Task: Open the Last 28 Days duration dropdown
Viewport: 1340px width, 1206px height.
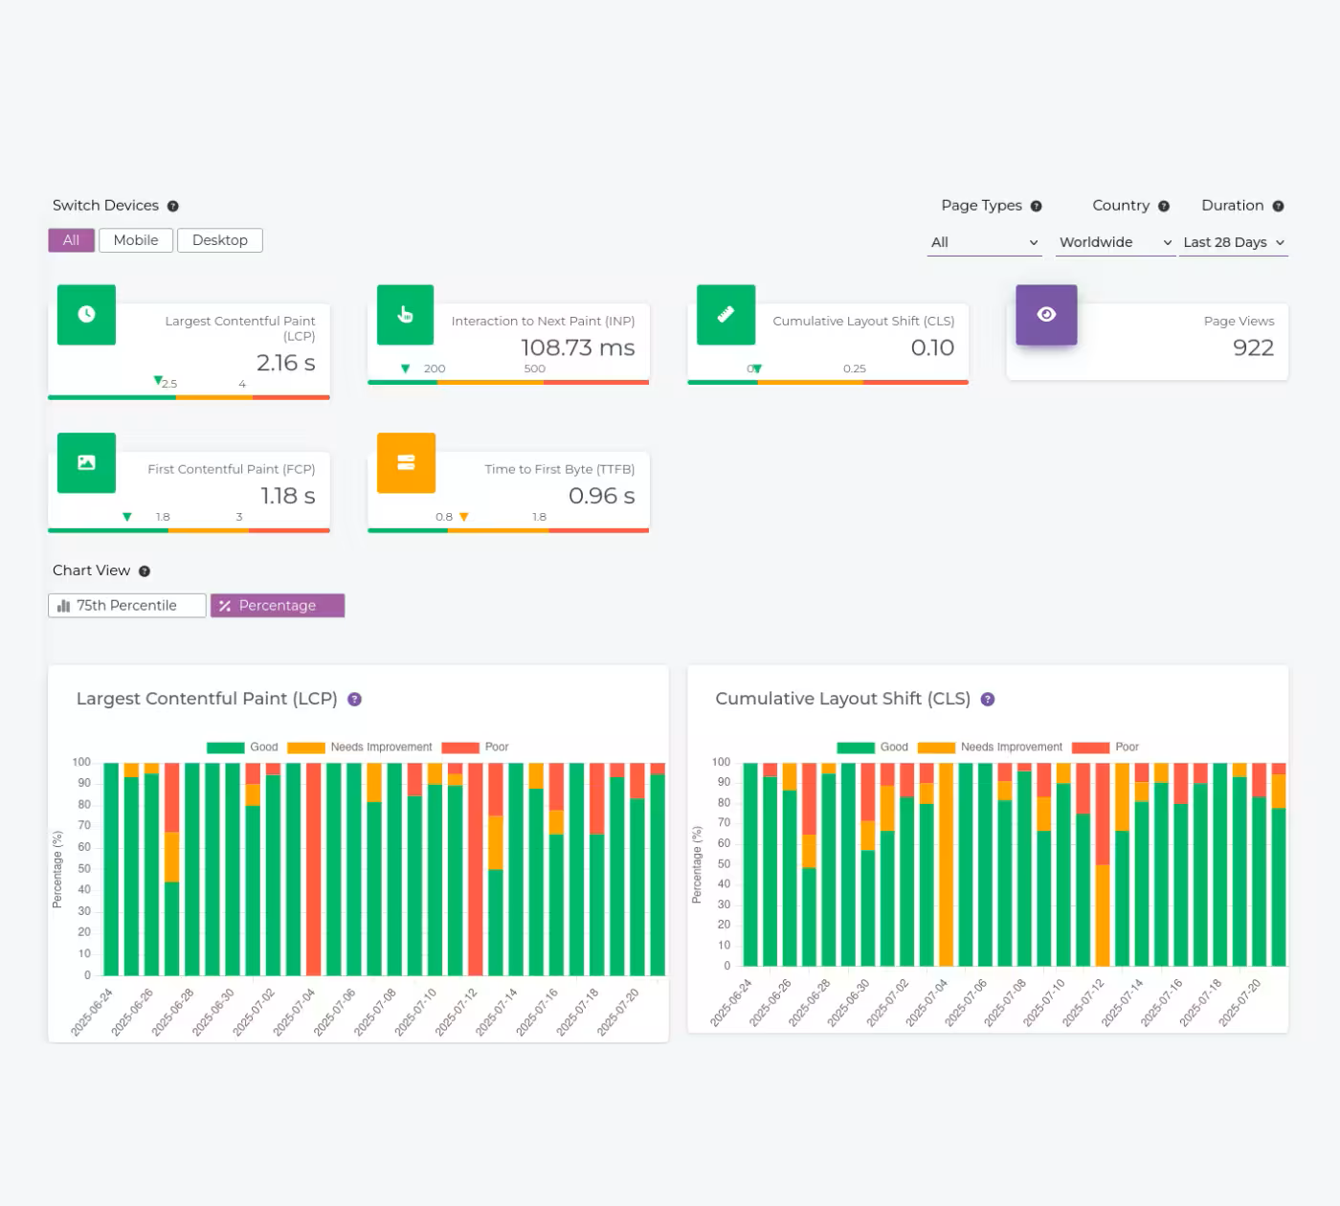Action: coord(1233,242)
